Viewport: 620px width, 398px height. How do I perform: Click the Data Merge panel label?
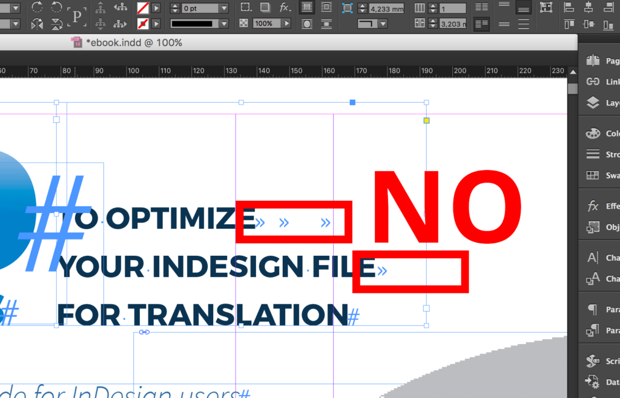(x=610, y=382)
